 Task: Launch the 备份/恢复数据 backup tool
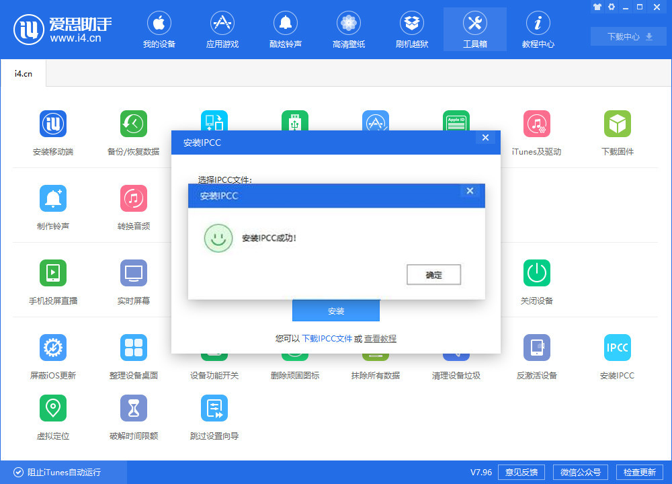tap(133, 131)
